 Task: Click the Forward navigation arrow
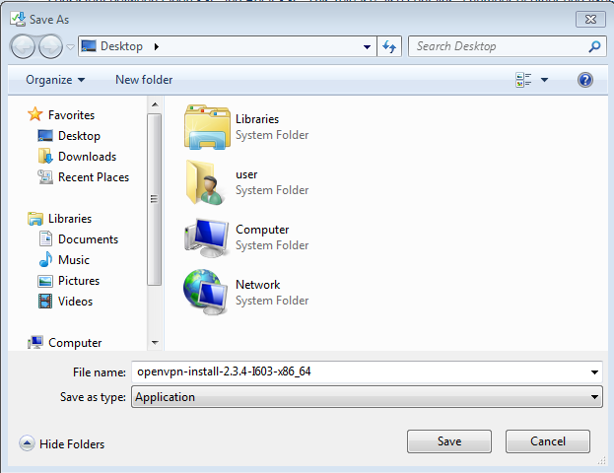(50, 46)
